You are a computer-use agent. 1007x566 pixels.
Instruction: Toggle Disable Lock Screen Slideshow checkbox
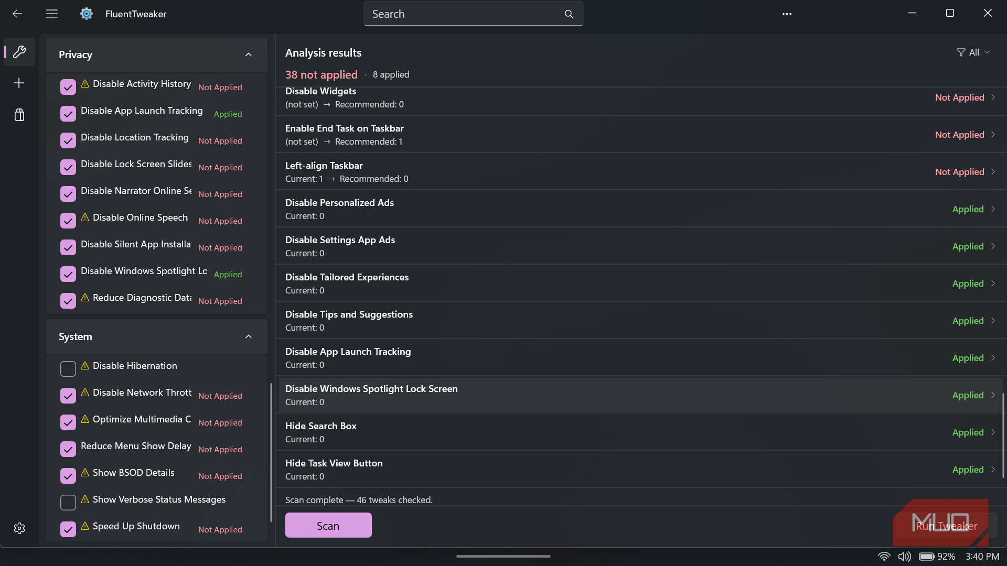pyautogui.click(x=68, y=167)
